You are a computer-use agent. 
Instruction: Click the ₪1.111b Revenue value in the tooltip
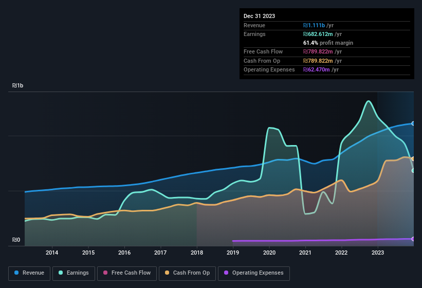pyautogui.click(x=314, y=26)
